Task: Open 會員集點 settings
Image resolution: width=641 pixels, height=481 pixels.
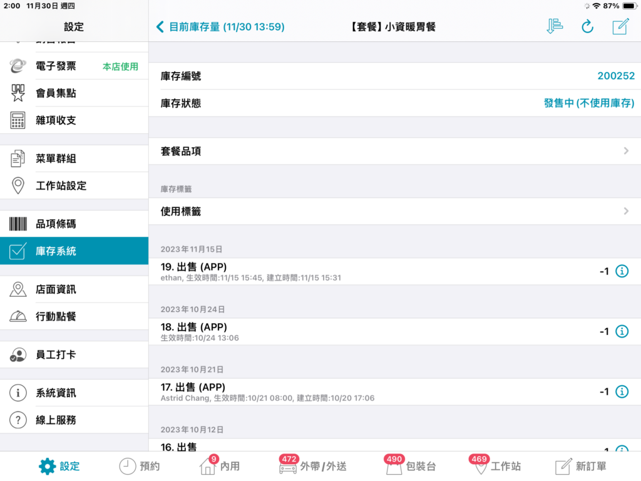Action: 74,93
